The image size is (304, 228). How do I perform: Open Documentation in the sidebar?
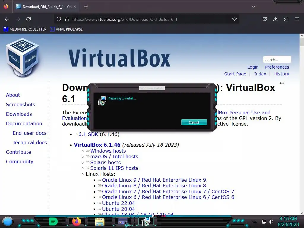coord(24,123)
